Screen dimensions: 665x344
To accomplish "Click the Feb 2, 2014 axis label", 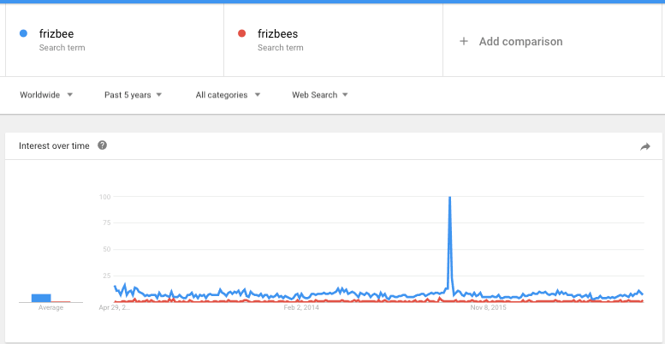I will tap(301, 307).
